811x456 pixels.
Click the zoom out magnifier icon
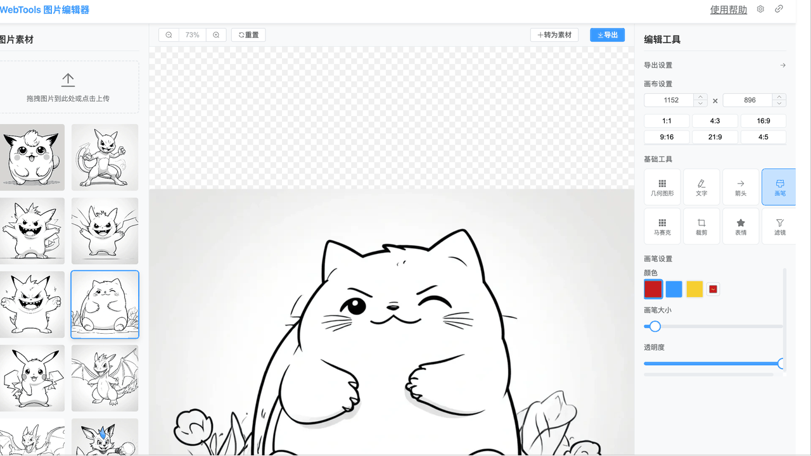(169, 35)
